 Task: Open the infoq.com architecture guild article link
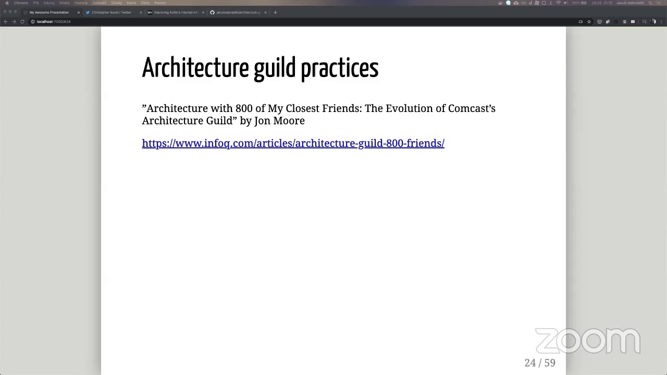tap(293, 143)
